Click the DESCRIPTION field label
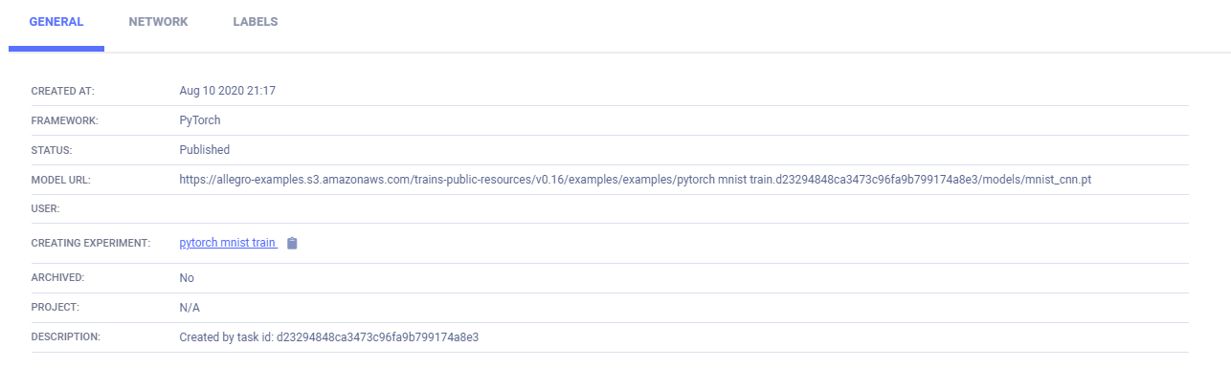This screenshot has height=390, width=1231. tap(65, 337)
